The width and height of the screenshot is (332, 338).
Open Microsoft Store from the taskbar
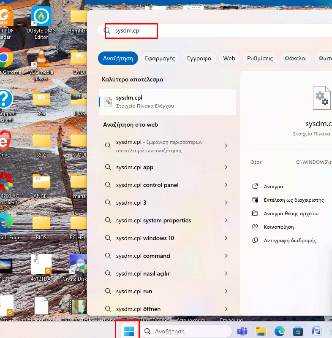[x=298, y=331]
